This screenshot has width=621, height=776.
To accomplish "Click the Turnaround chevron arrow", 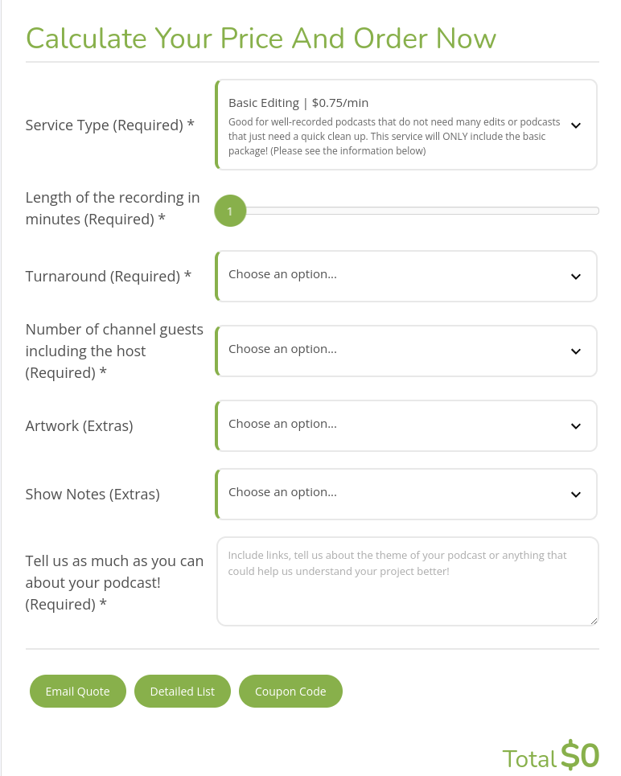I will coord(575,277).
